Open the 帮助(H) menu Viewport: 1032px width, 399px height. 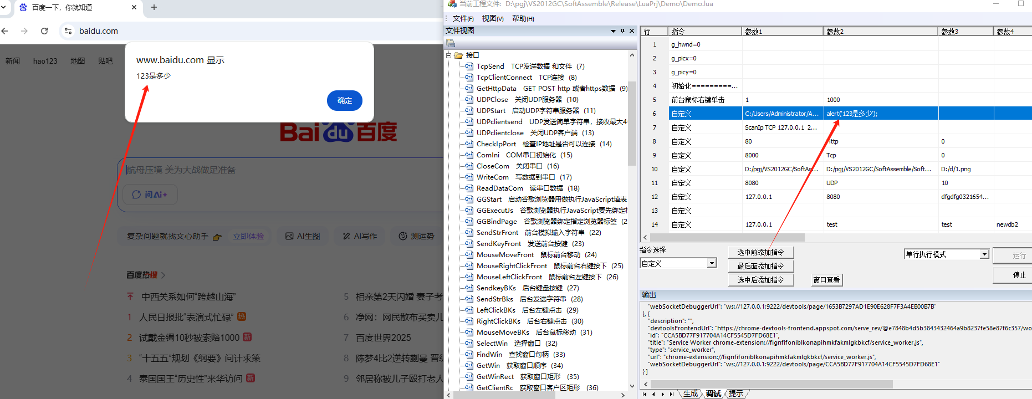coord(523,18)
